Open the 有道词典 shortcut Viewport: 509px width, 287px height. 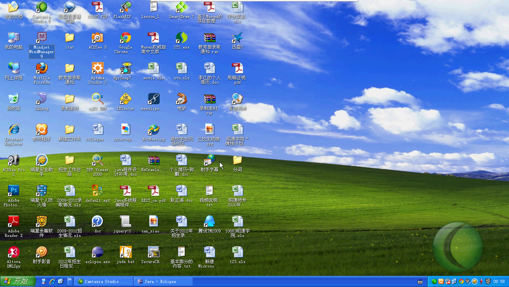click(x=237, y=99)
